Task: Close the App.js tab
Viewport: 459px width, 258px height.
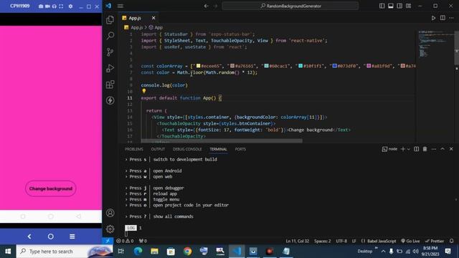Action: point(153,18)
